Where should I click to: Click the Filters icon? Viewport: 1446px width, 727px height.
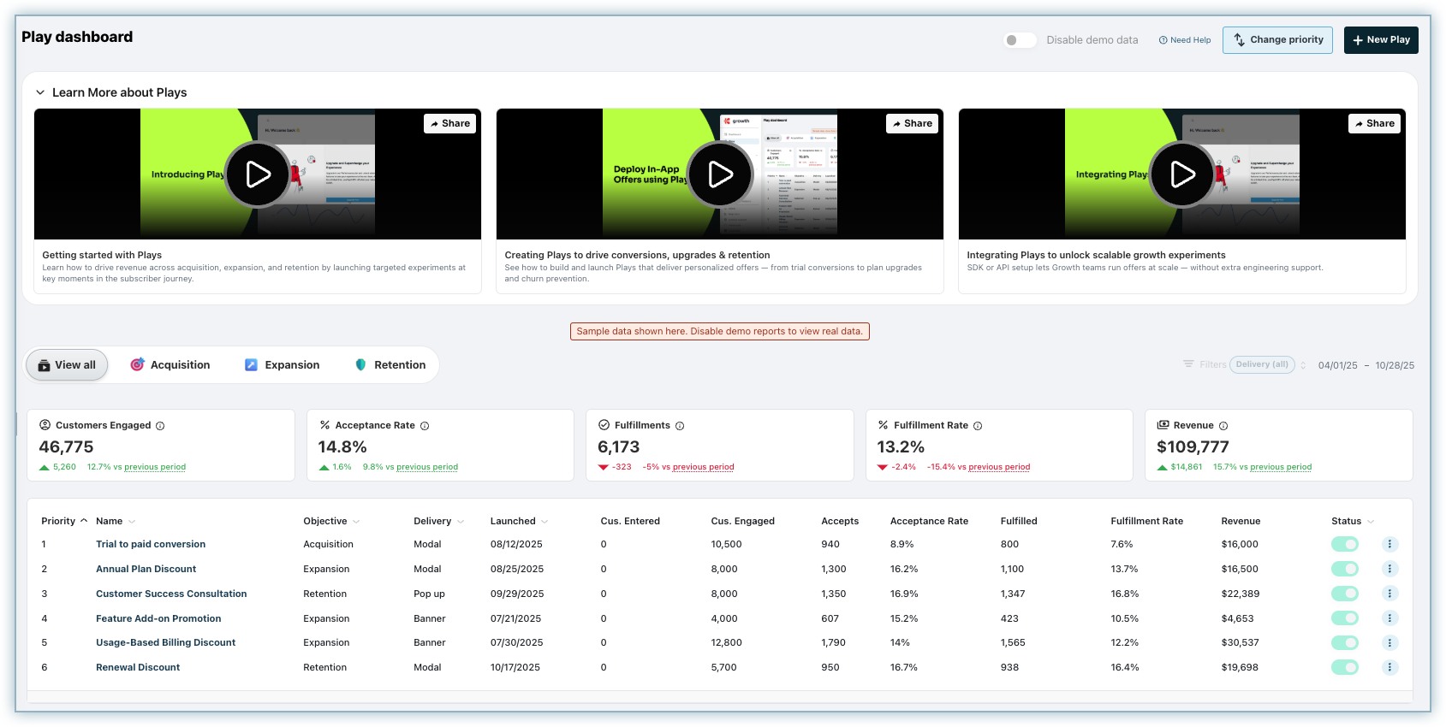1188,364
